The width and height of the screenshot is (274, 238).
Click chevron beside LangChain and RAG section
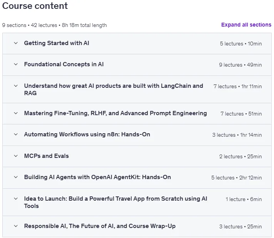tap(16, 86)
